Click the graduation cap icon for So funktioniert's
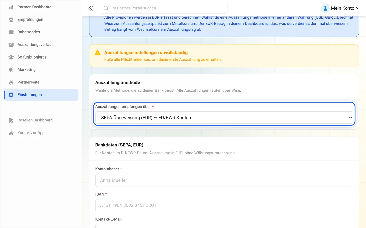Viewport: 366px width, 228px height. [11, 57]
